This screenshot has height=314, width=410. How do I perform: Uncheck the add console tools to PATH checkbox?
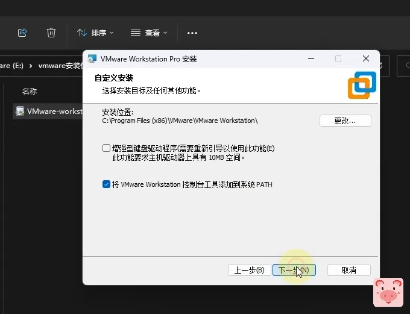106,184
